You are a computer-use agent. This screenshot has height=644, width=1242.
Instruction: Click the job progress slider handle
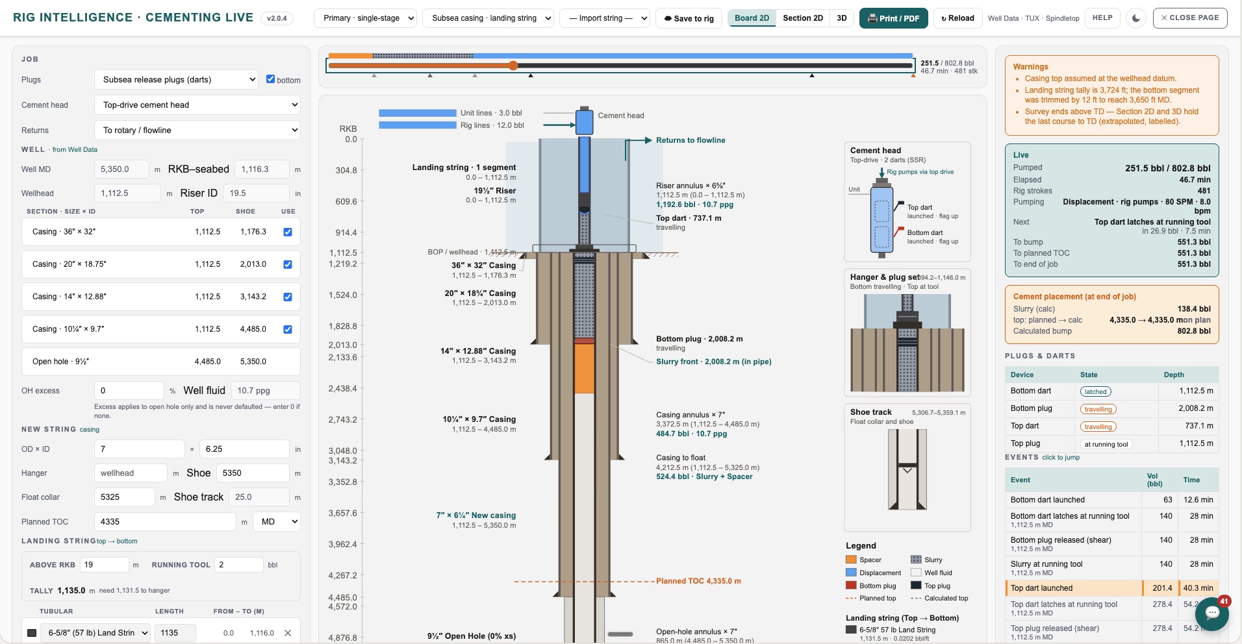point(513,66)
